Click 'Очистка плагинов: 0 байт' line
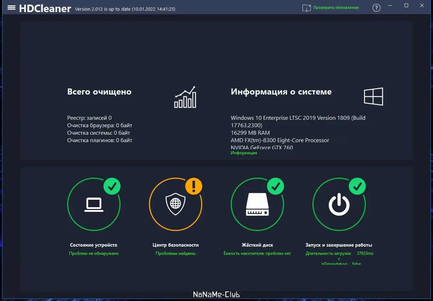Viewport: 433px width, 301px height. click(x=100, y=140)
